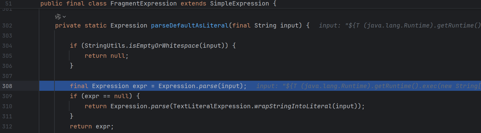Click TextLiteralExpression on line 310
This screenshot has height=133, width=481.
point(212,106)
